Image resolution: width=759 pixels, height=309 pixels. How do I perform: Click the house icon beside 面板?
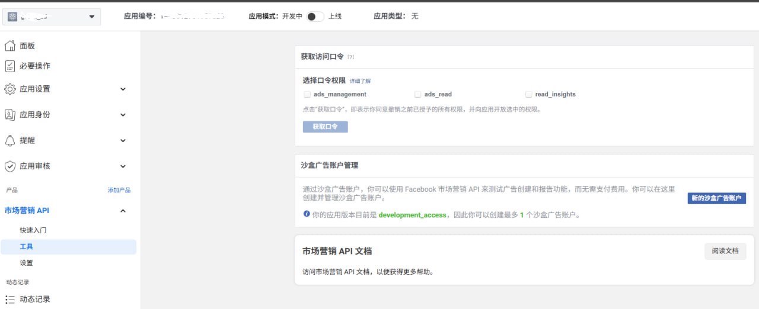tap(10, 46)
